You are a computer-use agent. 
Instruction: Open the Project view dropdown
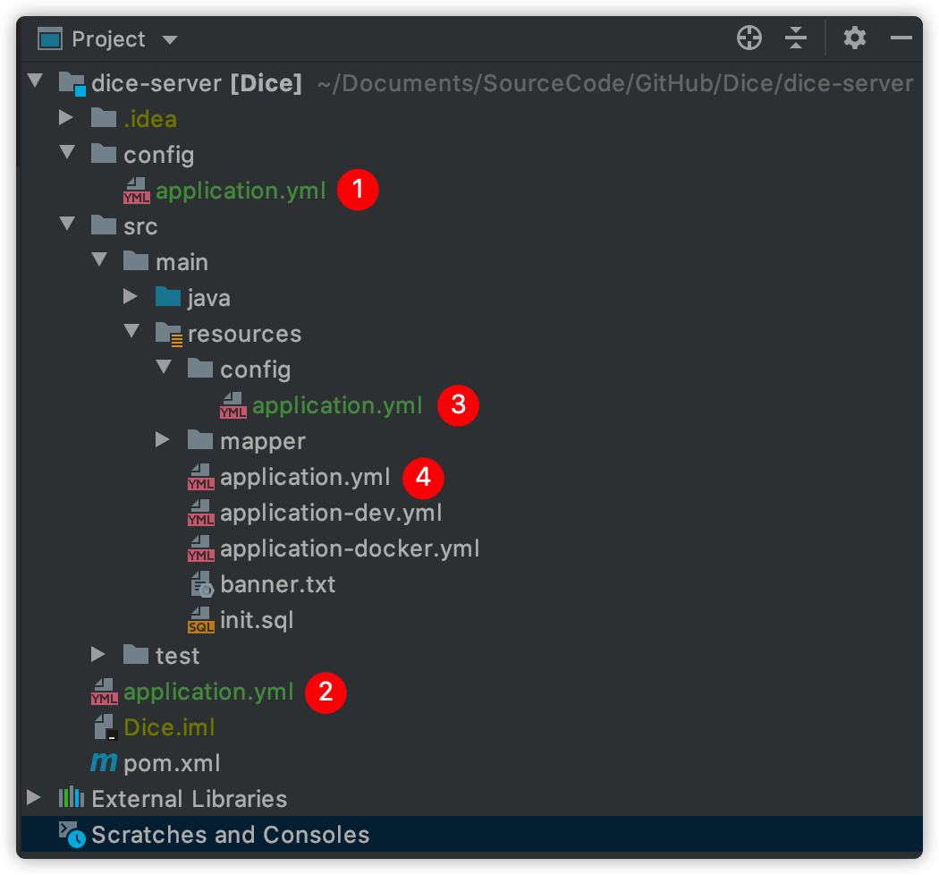pos(170,40)
